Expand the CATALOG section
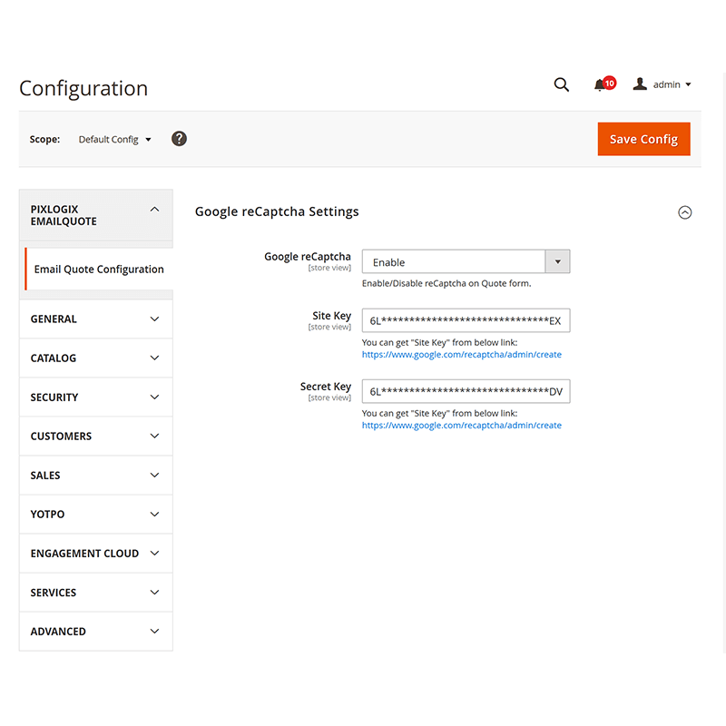The width and height of the screenshot is (726, 726). (x=95, y=358)
